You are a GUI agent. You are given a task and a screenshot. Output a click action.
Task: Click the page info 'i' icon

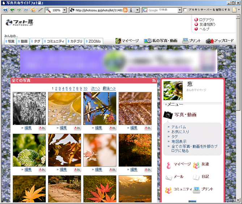[131, 10]
